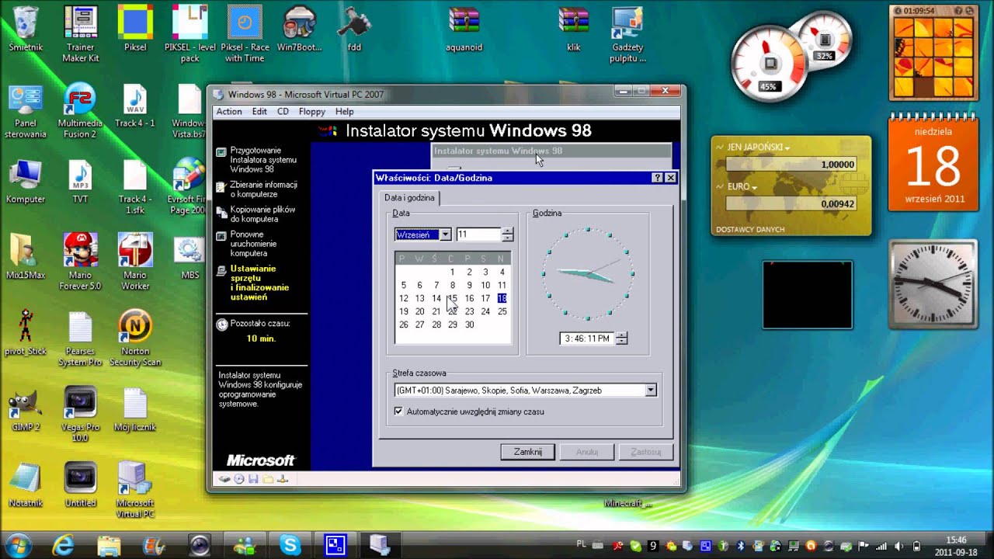Click the year field showing 11
This screenshot has width=994, height=559.
[479, 234]
